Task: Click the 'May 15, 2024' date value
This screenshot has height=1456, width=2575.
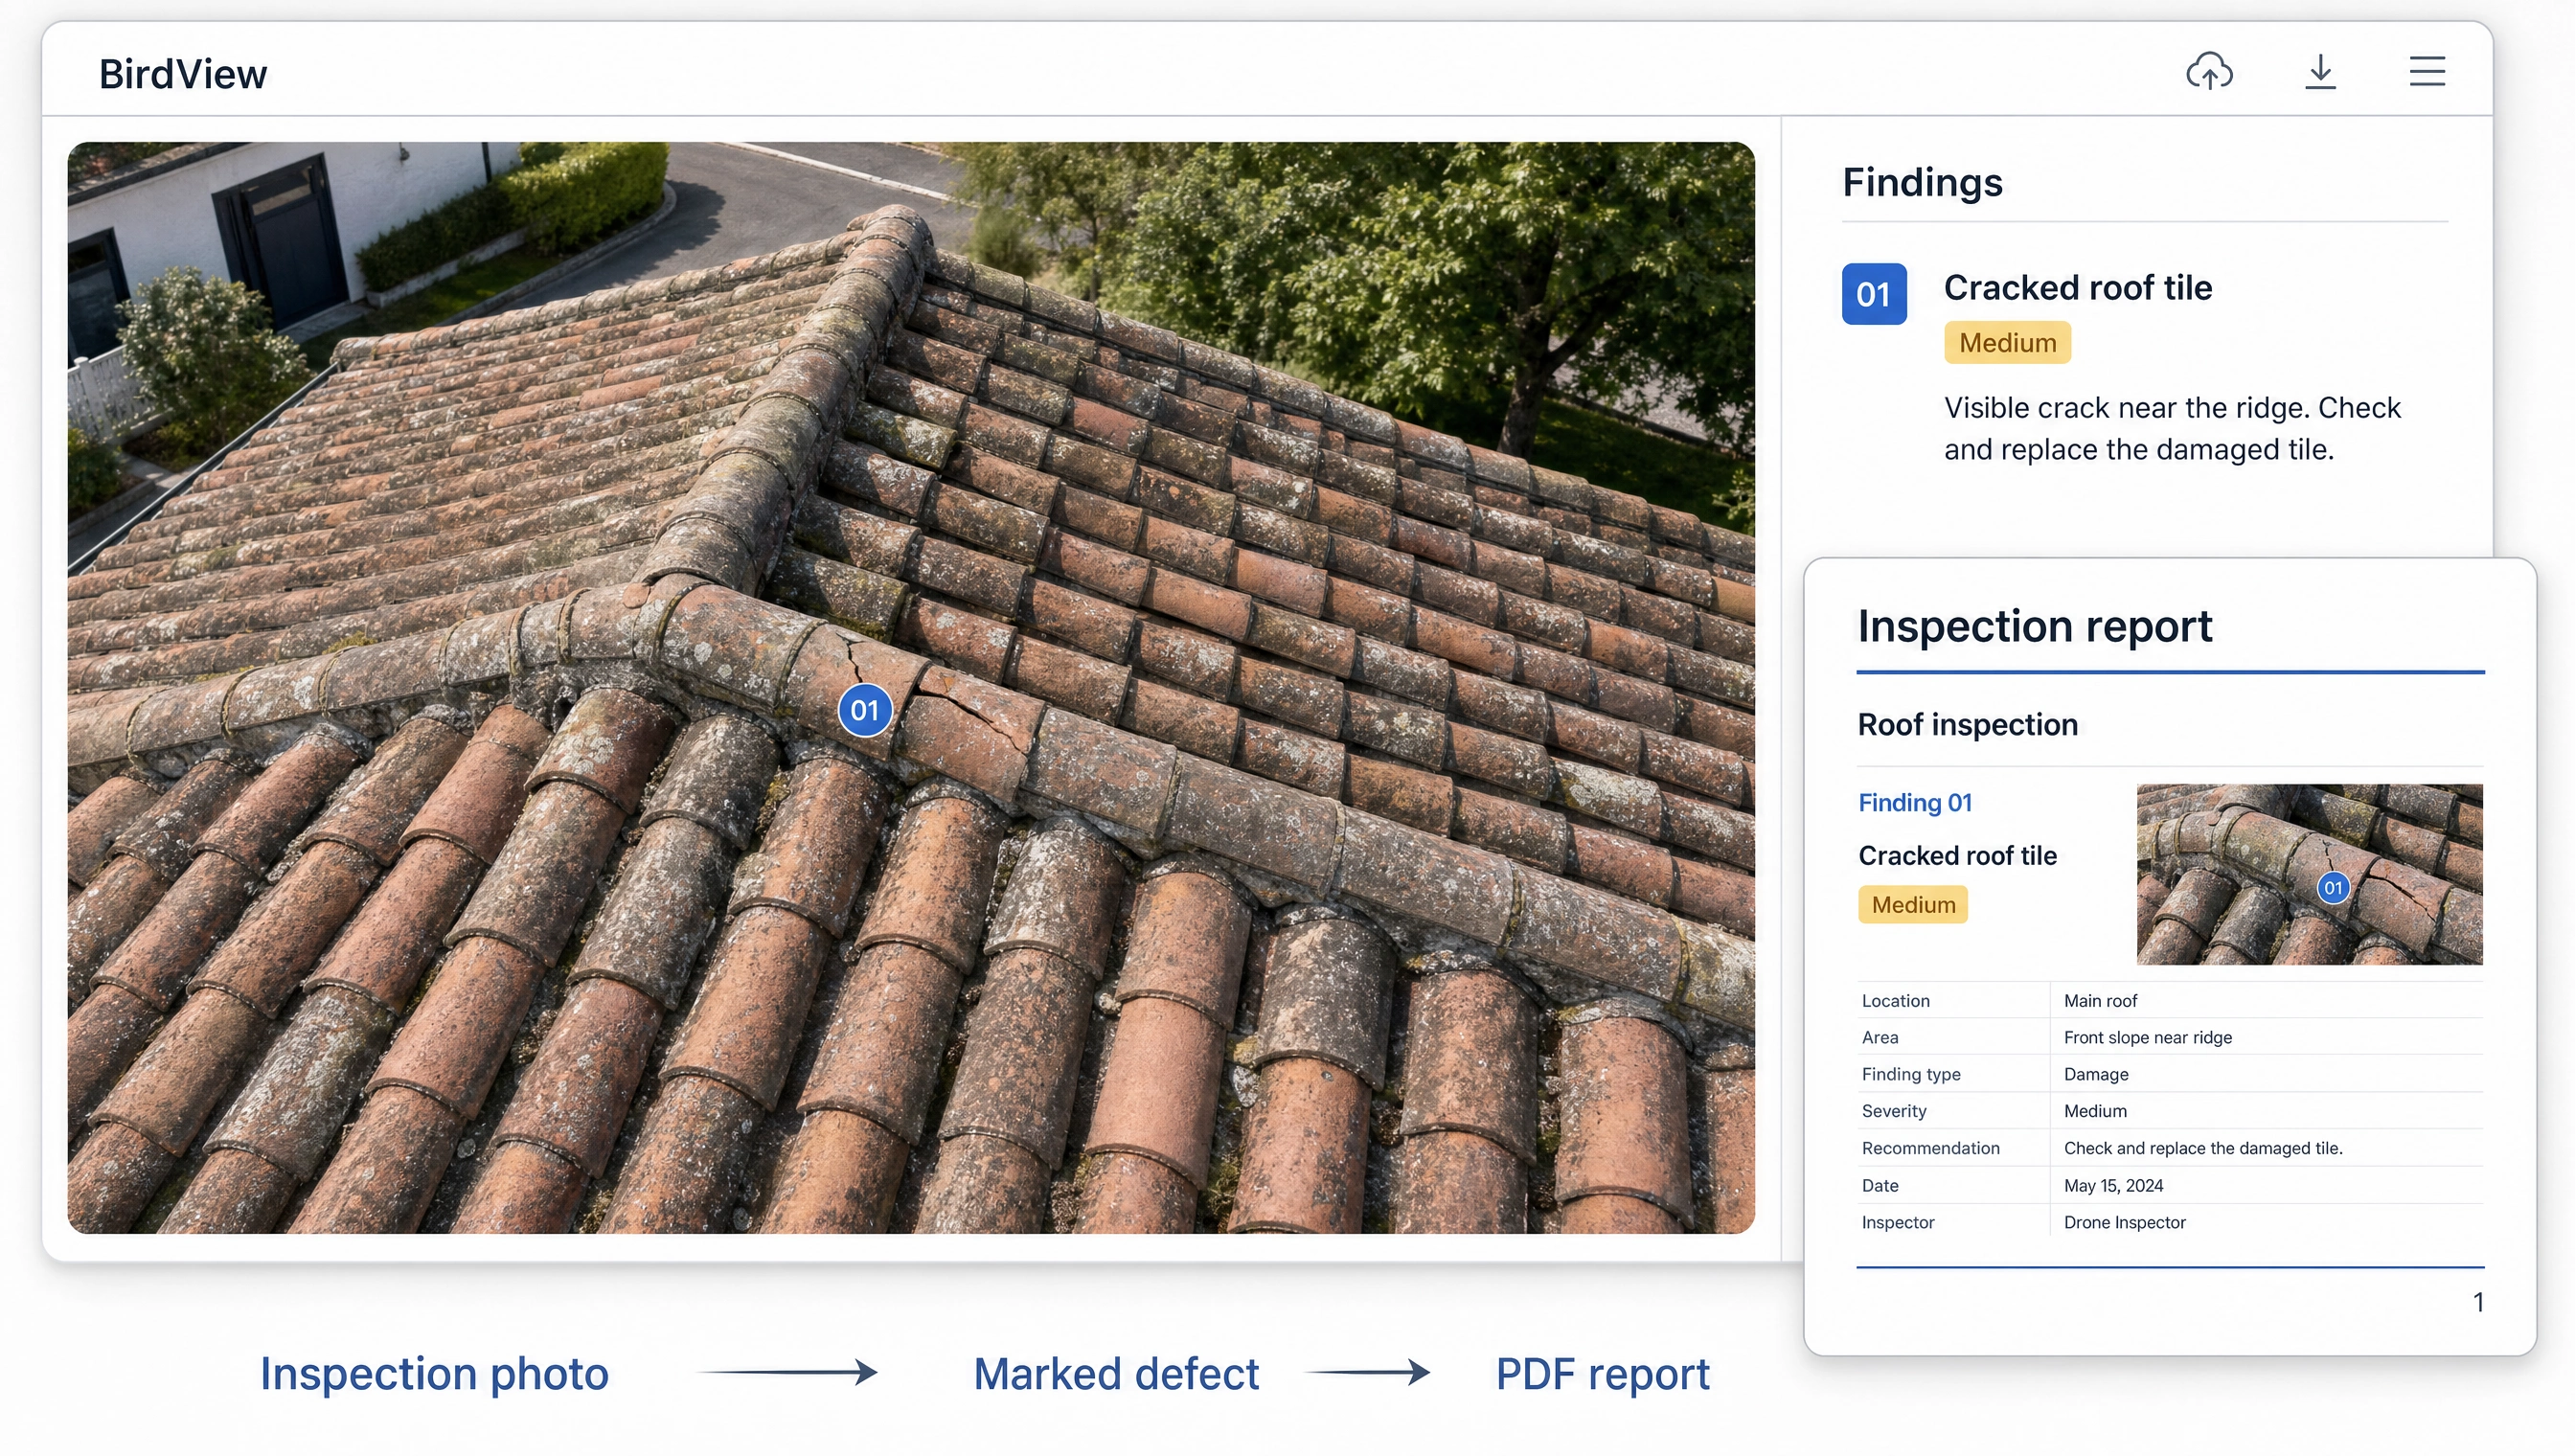Action: [2113, 1186]
